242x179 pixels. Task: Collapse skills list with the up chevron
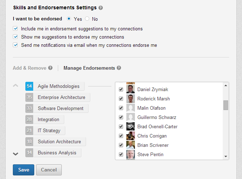click(16, 85)
